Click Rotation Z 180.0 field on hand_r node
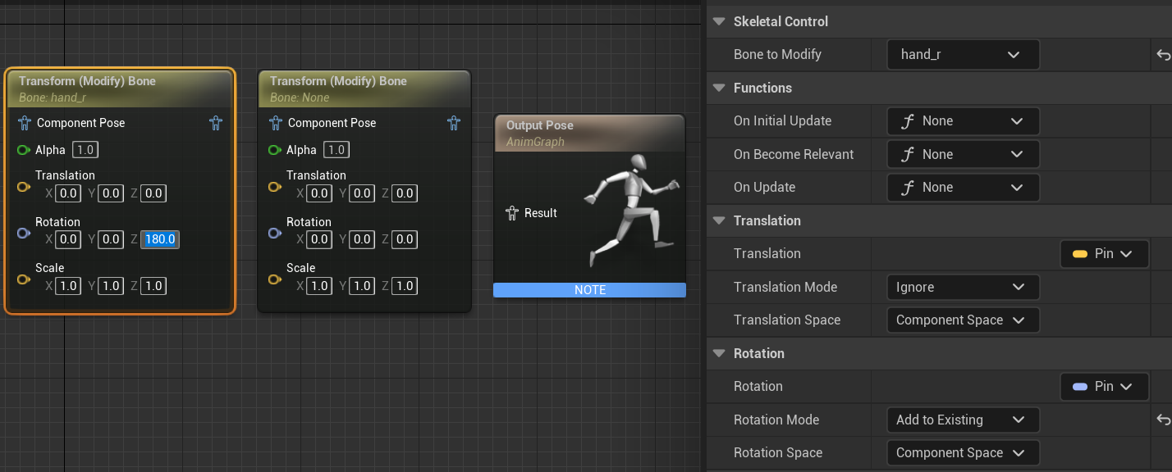 160,239
